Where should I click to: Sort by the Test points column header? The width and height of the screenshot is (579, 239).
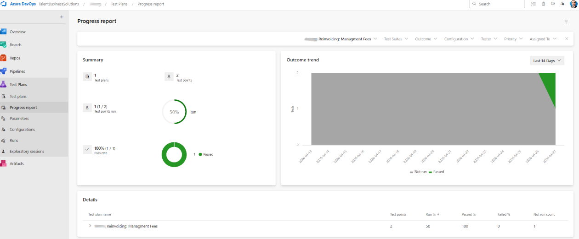coord(398,214)
